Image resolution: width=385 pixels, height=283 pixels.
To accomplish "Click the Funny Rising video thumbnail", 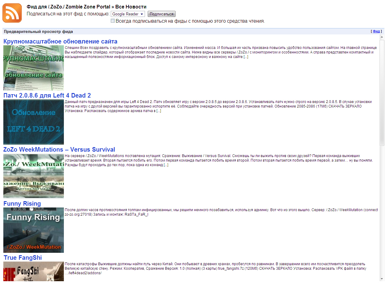I will [x=34, y=230].
